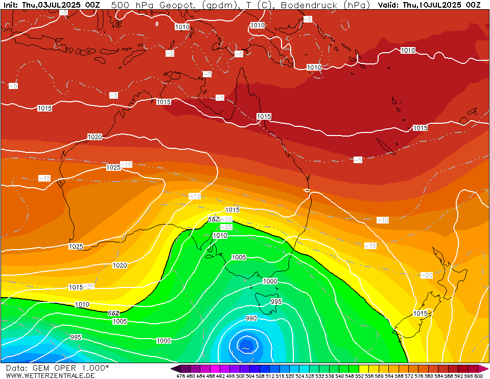Click the '500 hPa Geopot.' map title

(x=156, y=5)
